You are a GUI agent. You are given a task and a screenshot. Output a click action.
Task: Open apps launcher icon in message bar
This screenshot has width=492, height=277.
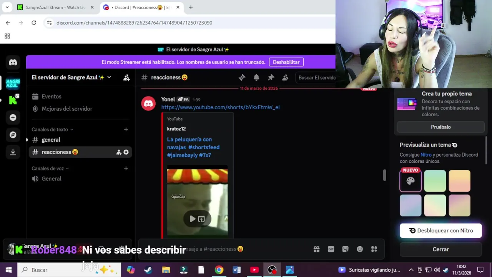(374, 249)
